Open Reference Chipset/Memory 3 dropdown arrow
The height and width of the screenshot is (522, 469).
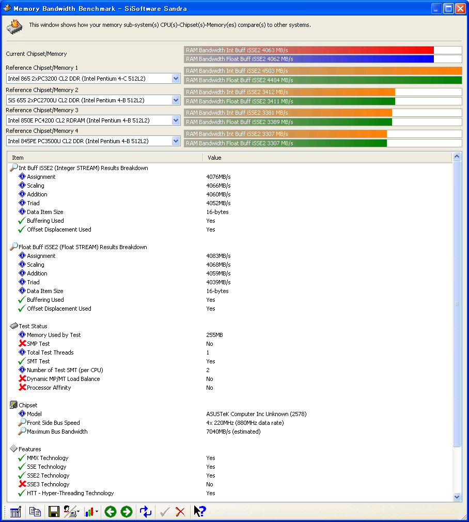point(176,120)
